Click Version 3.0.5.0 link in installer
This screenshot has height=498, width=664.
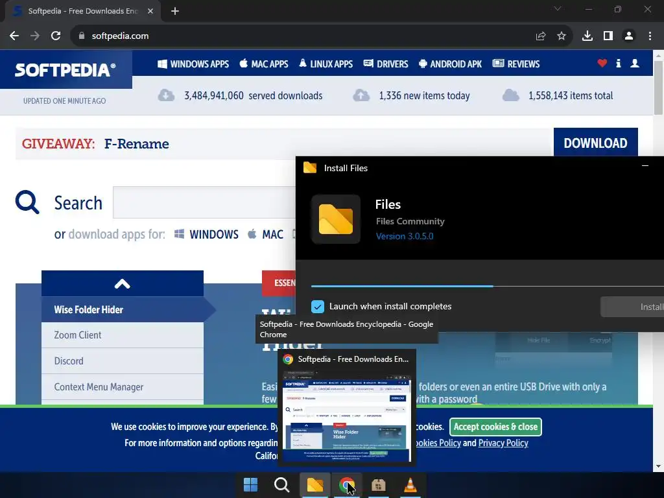tap(405, 236)
